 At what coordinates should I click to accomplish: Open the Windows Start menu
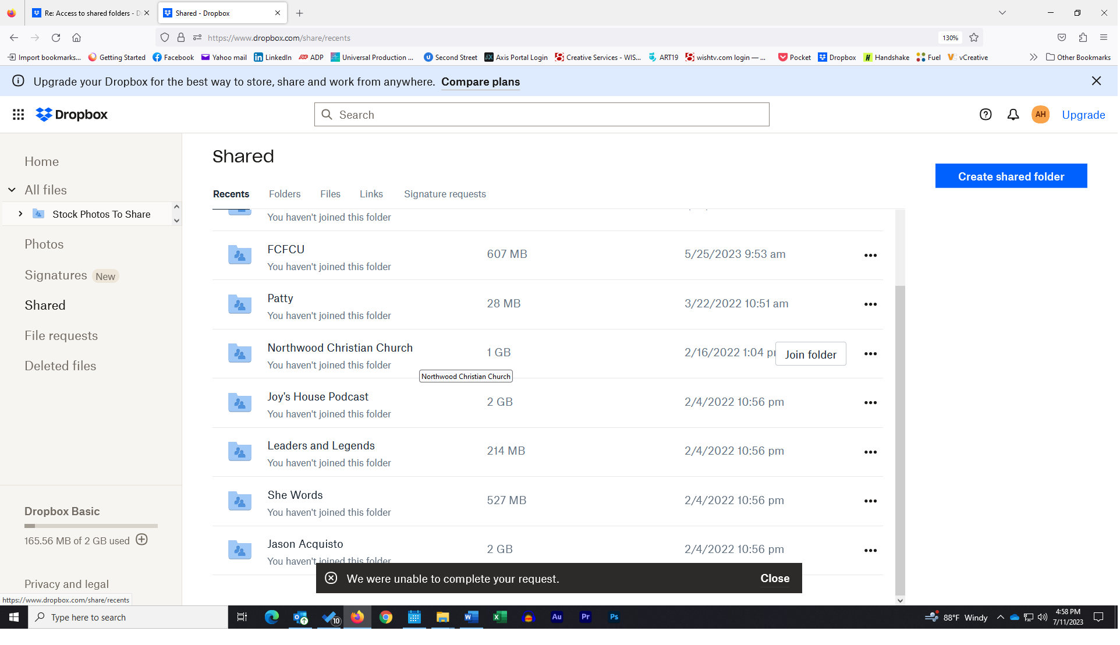tap(14, 618)
